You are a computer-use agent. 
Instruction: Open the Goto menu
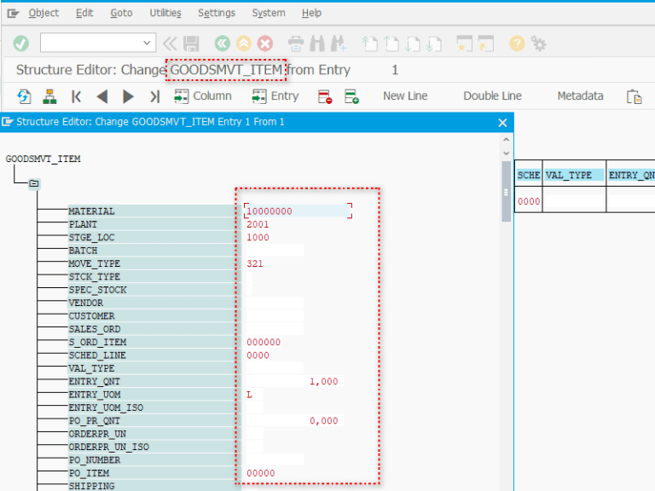pos(121,13)
